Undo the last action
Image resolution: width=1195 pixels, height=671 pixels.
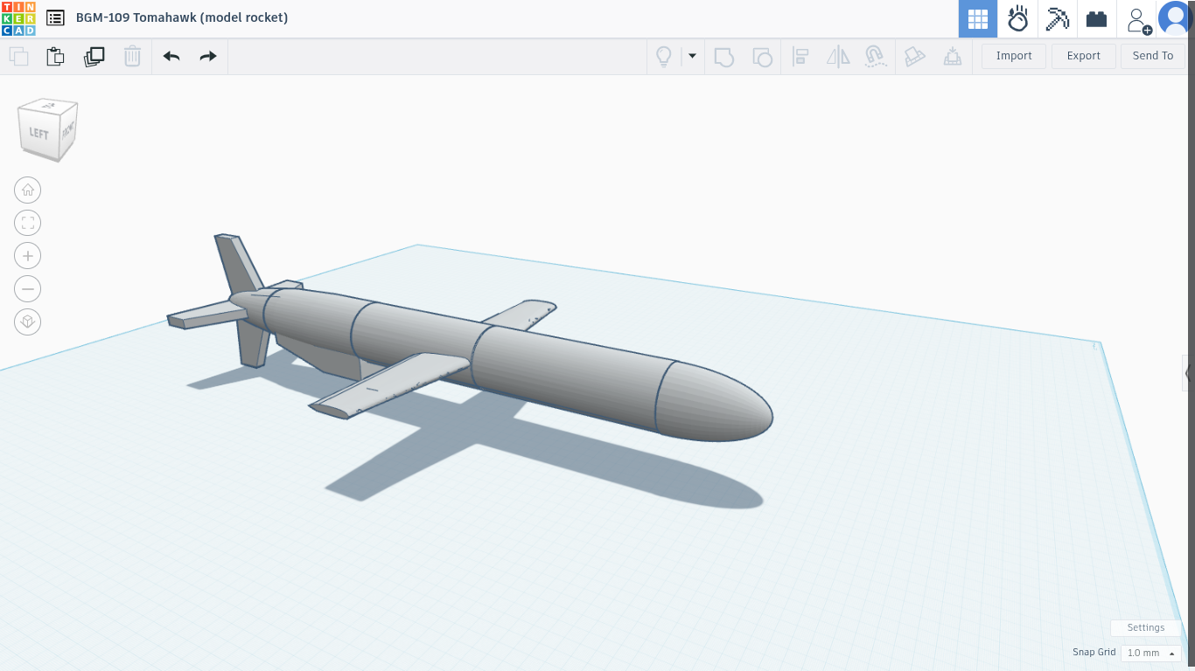pyautogui.click(x=171, y=57)
